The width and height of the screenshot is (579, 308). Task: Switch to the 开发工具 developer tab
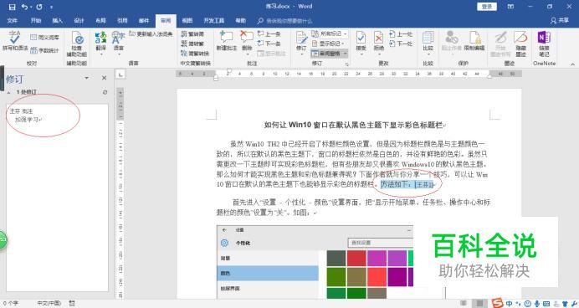(214, 21)
